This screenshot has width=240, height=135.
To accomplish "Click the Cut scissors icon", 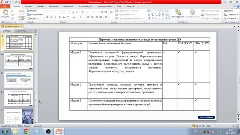I will tap(12, 11).
